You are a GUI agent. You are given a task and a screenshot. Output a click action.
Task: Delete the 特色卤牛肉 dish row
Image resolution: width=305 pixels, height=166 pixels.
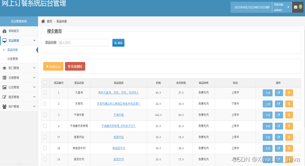coord(289,148)
